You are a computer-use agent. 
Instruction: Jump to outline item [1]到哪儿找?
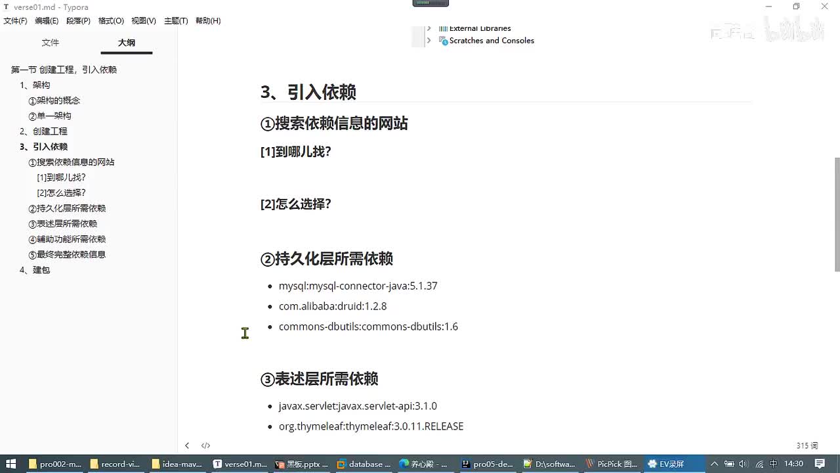coord(61,177)
